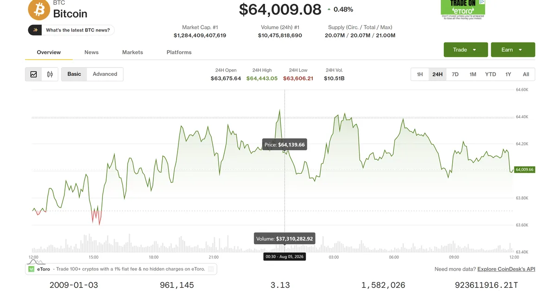
Task: Click the sparkle AI news icon
Action: [35, 30]
